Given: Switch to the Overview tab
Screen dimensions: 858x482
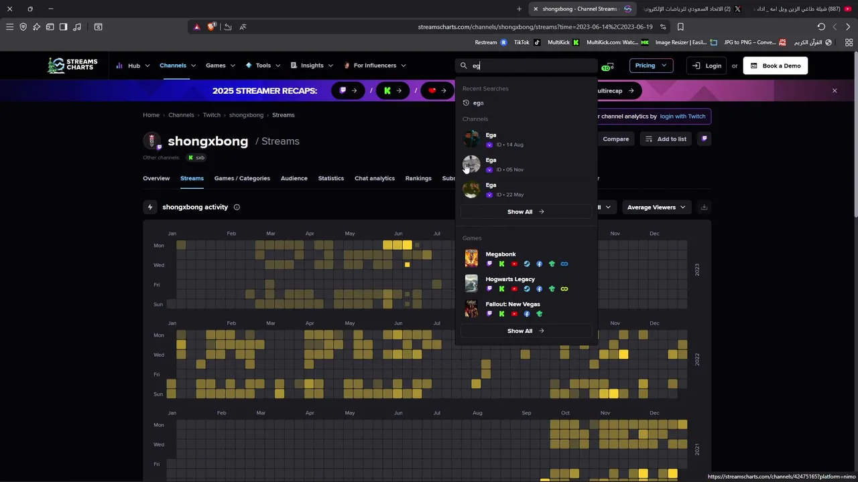Looking at the screenshot, I should (156, 178).
